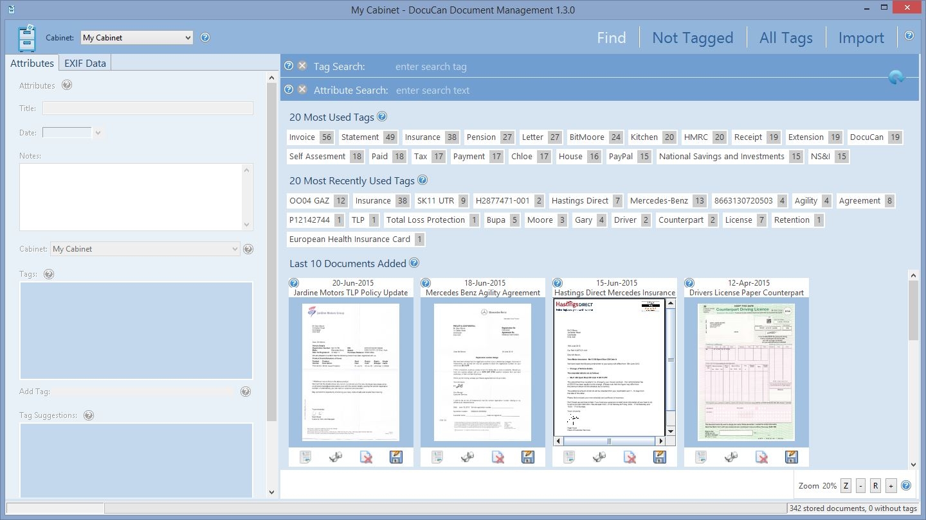Click the Statement tag
The image size is (926, 520).
coord(368,137)
